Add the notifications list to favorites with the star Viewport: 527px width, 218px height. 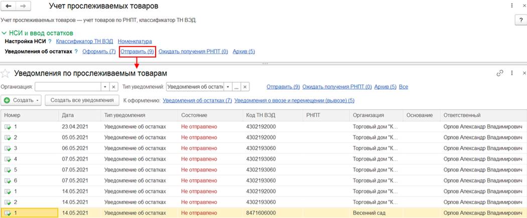point(6,74)
